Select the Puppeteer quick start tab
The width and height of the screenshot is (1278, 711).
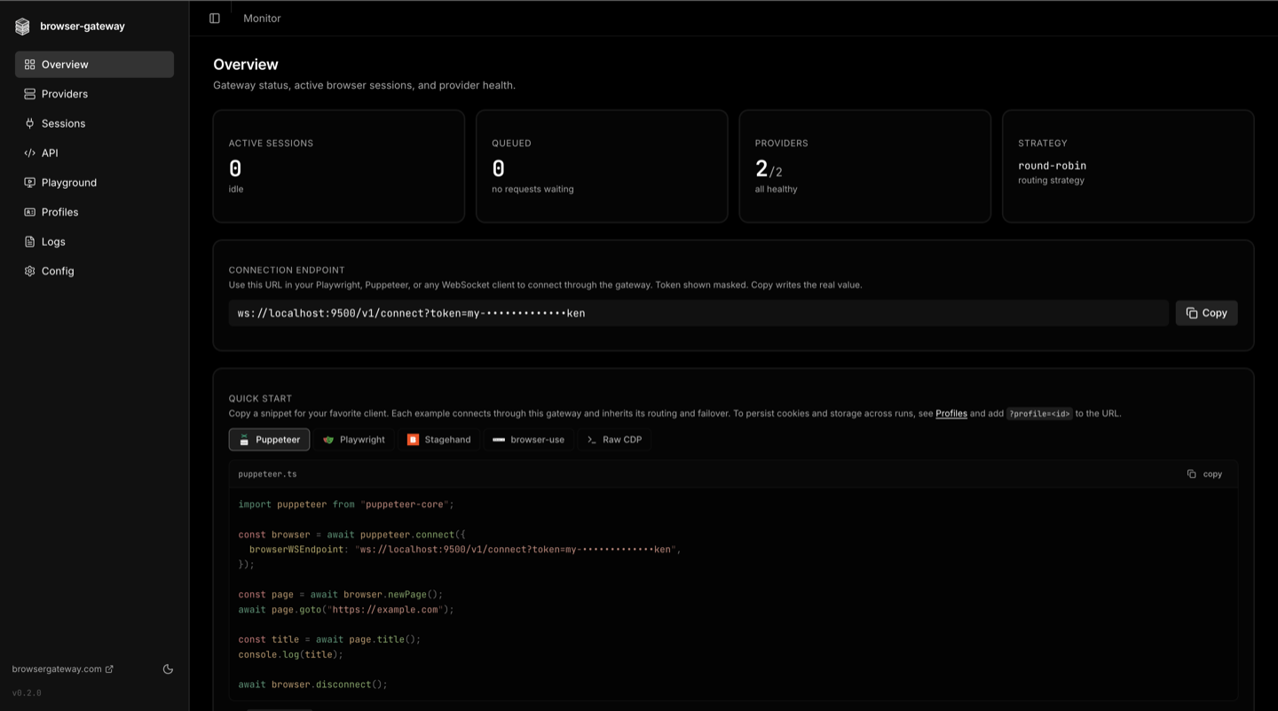pyautogui.click(x=269, y=440)
